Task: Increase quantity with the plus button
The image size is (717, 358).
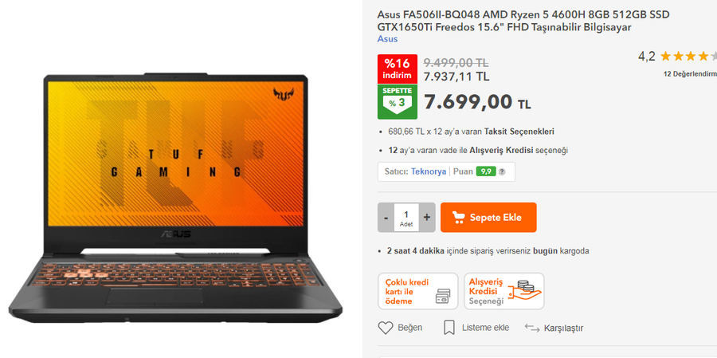Action: 427,218
